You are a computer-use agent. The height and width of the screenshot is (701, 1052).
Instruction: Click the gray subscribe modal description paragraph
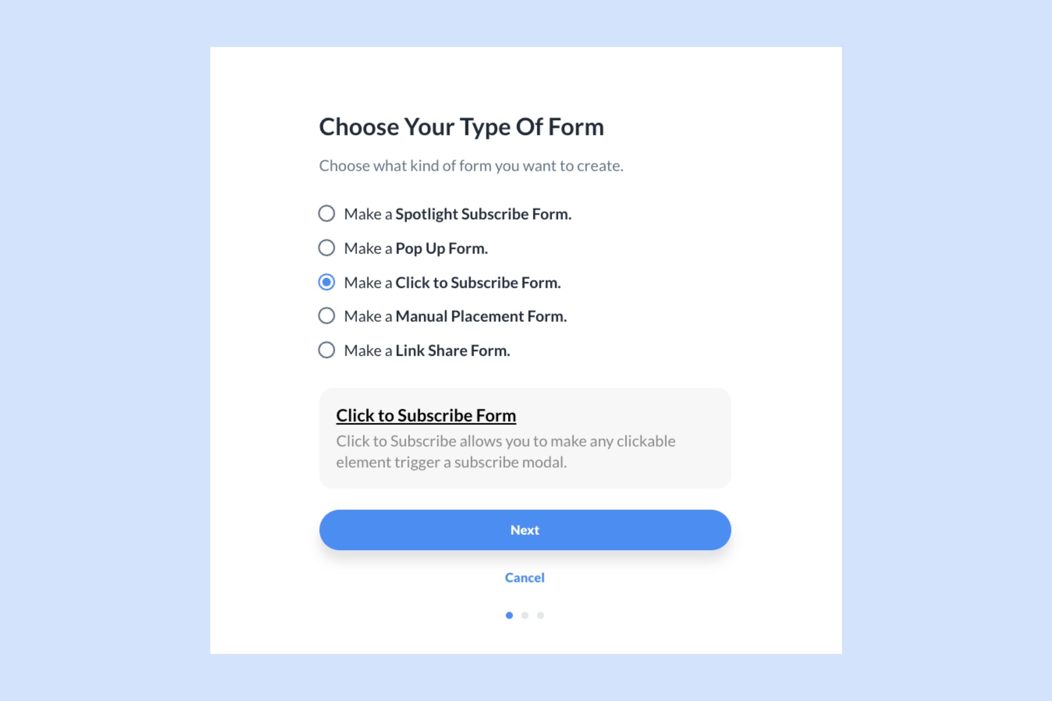(x=505, y=451)
